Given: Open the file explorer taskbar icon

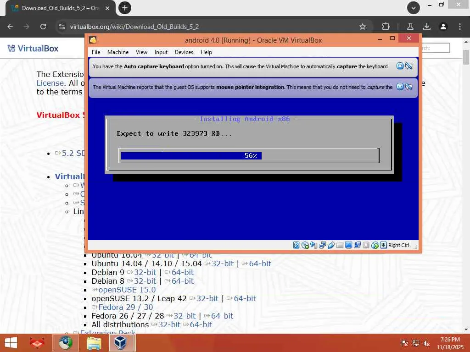Looking at the screenshot, I should point(94,343).
